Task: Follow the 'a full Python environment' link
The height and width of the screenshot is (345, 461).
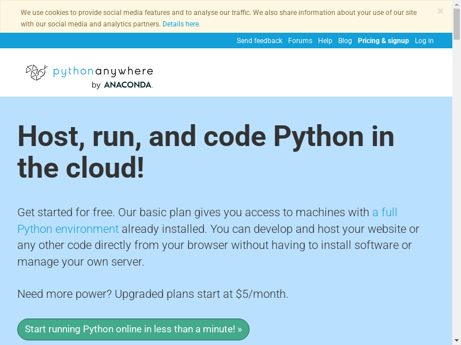Action: click(x=68, y=229)
